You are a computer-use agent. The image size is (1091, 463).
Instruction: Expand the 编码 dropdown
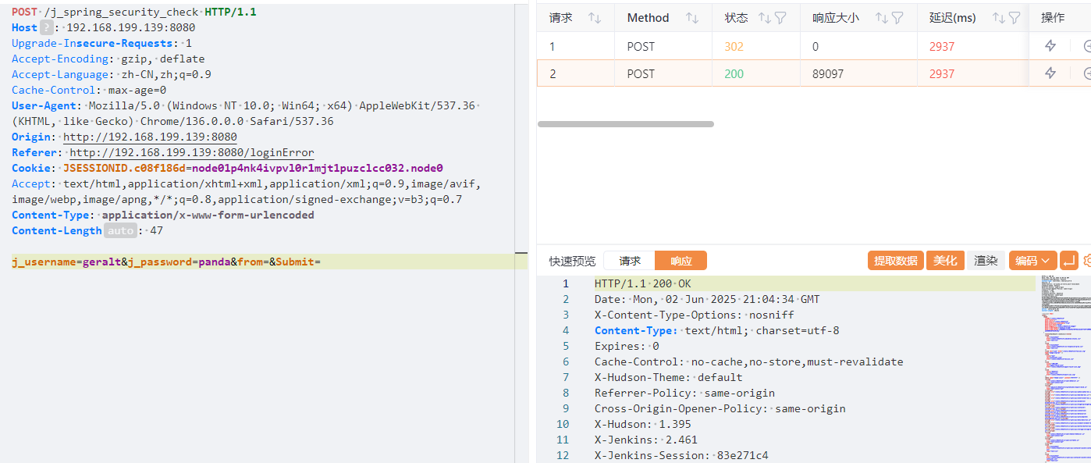pyautogui.click(x=1032, y=261)
